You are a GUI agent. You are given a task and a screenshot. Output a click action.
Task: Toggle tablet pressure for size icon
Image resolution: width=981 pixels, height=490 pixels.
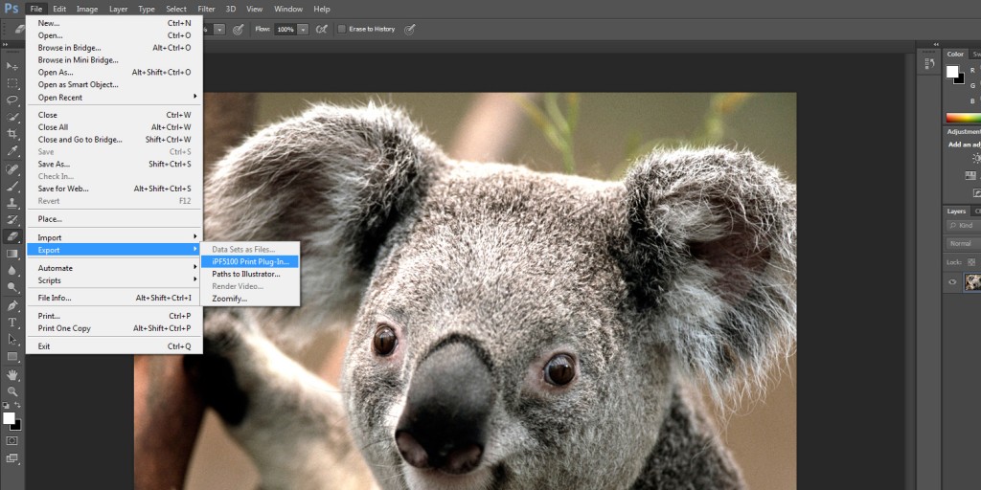[410, 29]
